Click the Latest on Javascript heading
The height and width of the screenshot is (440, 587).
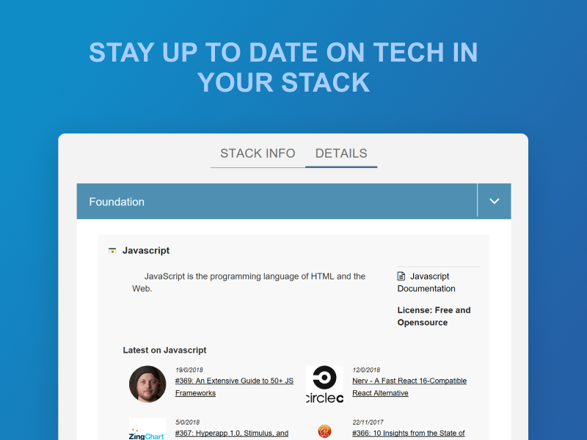point(165,350)
